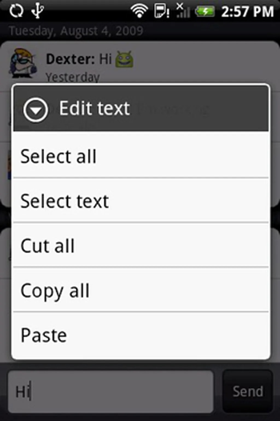This screenshot has width=280, height=421.
Task: Tap the Wi-Fi signal icon
Action: 139,11
